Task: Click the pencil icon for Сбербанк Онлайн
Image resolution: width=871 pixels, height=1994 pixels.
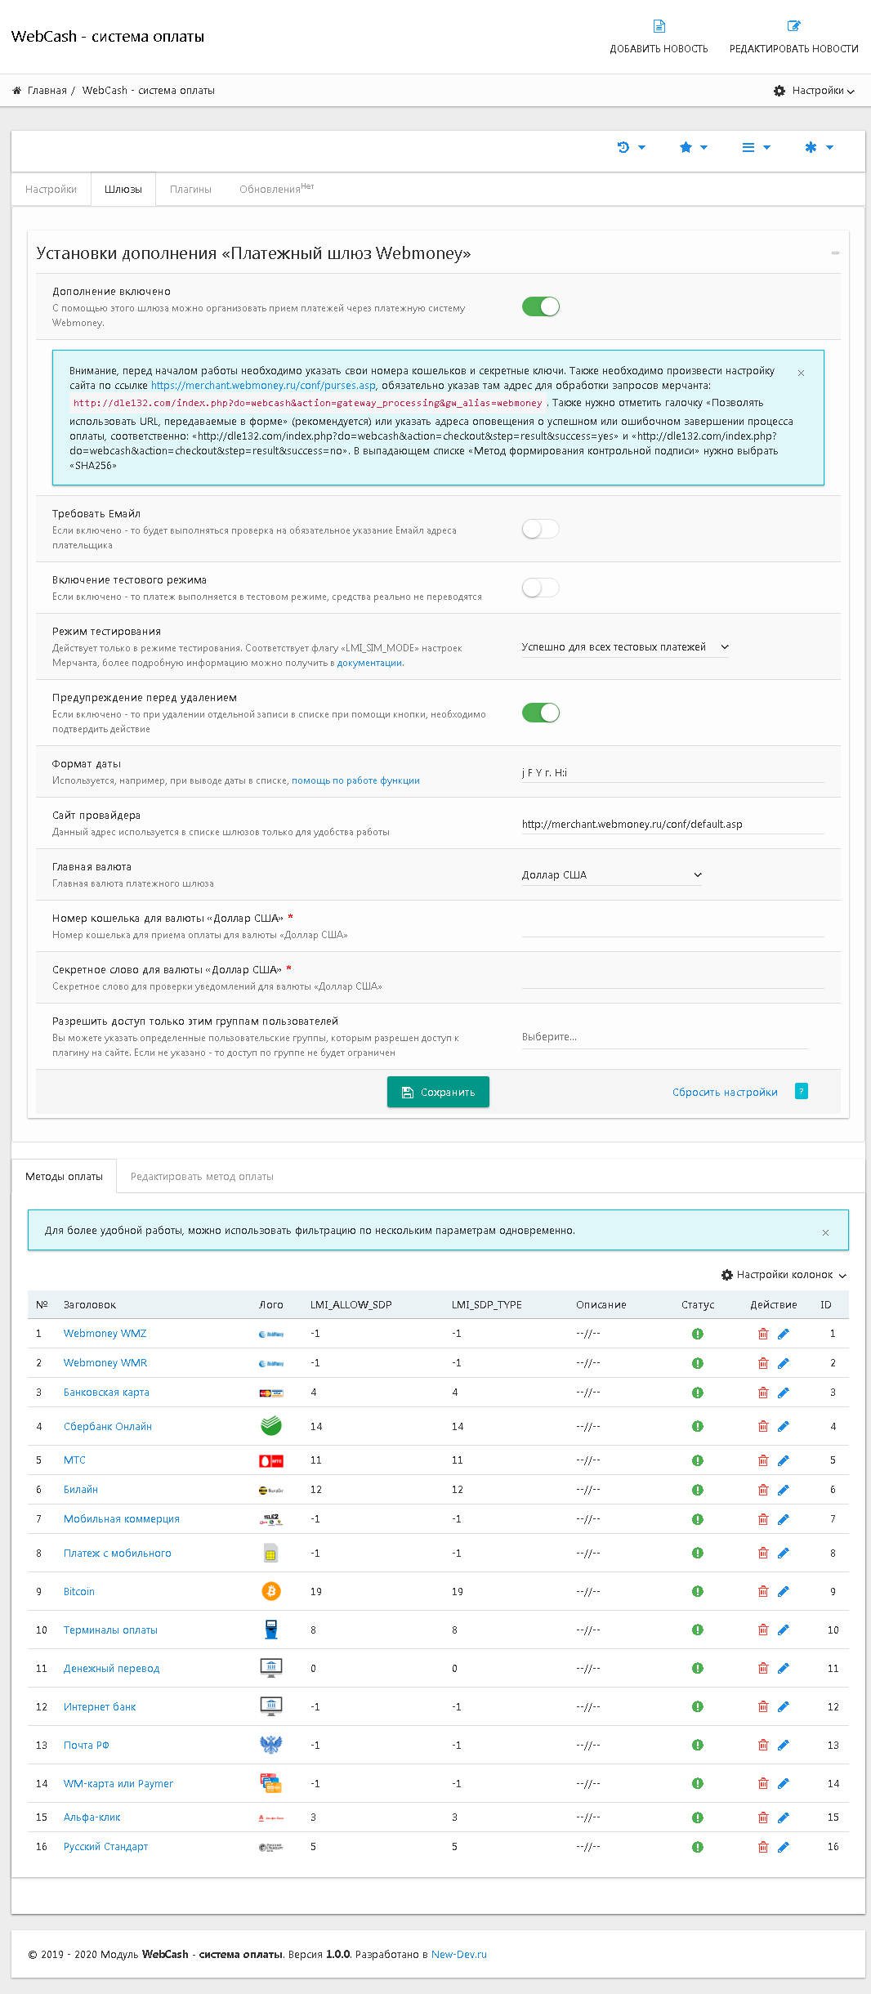Action: tap(784, 1427)
